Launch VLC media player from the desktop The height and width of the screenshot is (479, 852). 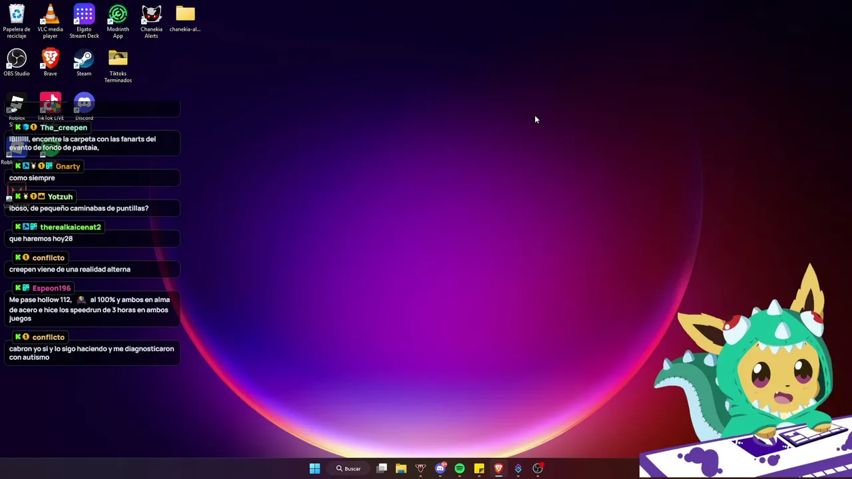pos(50,21)
